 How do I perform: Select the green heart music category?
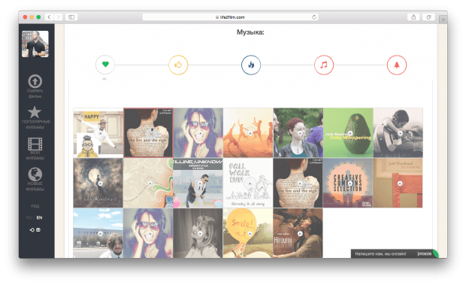pyautogui.click(x=105, y=65)
